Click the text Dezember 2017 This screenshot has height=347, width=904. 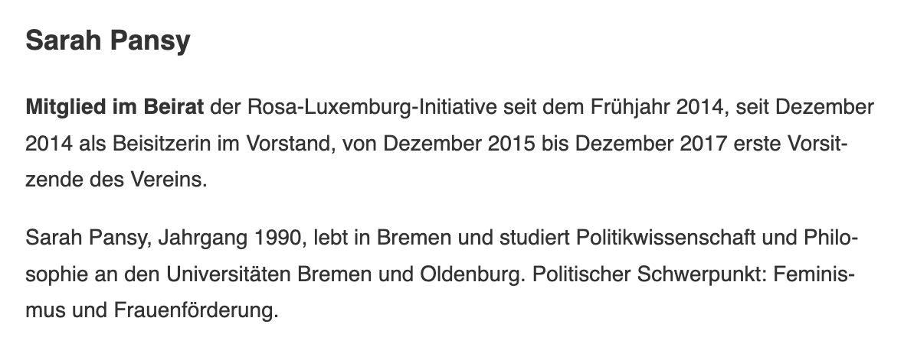[651, 143]
